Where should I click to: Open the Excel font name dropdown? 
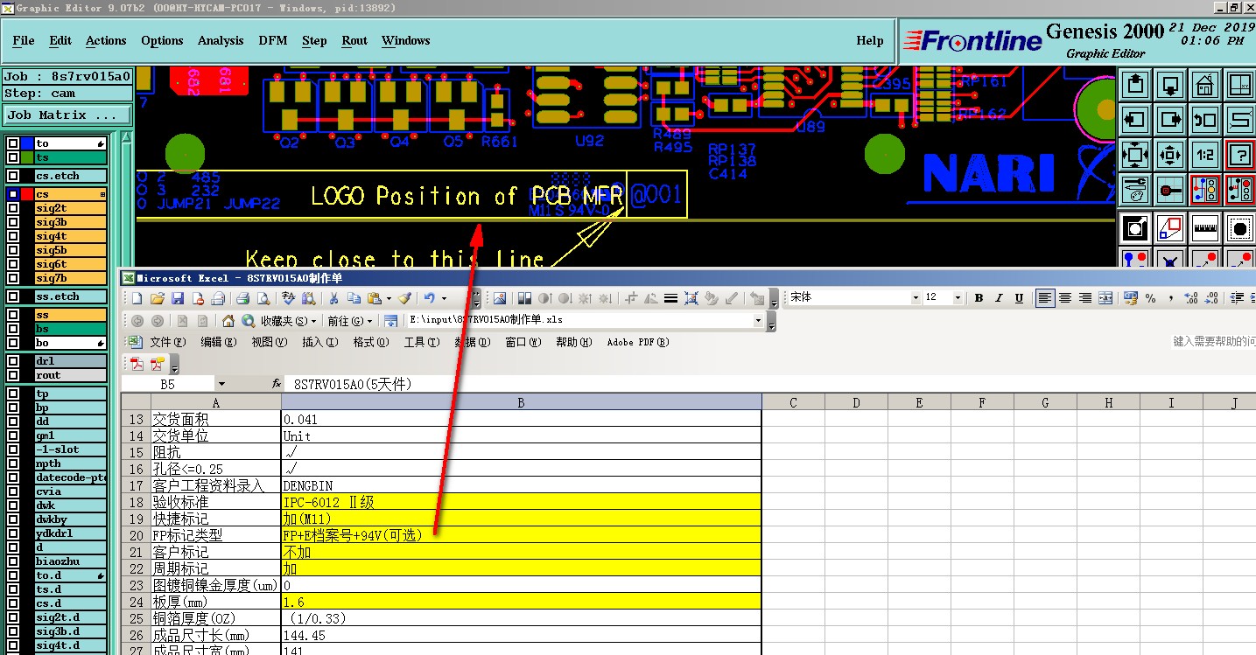pos(916,298)
